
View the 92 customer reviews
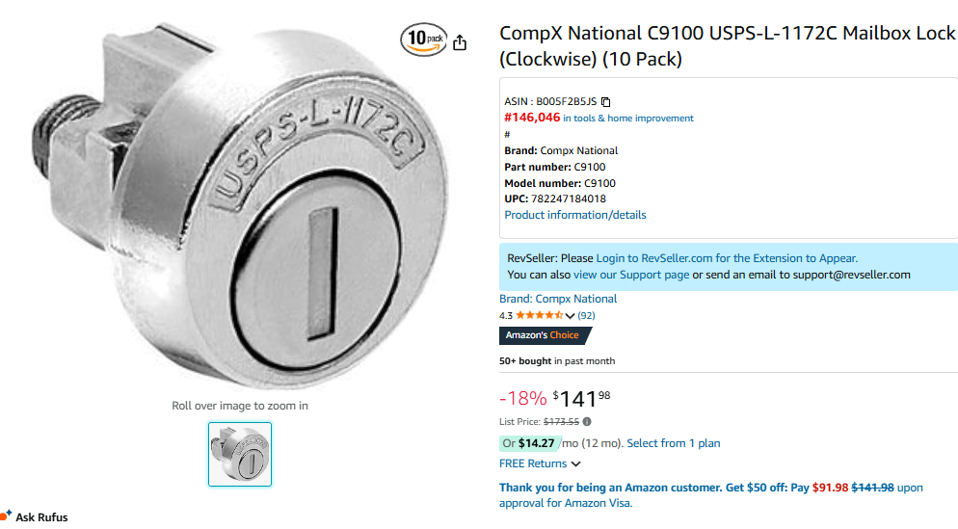tap(586, 316)
